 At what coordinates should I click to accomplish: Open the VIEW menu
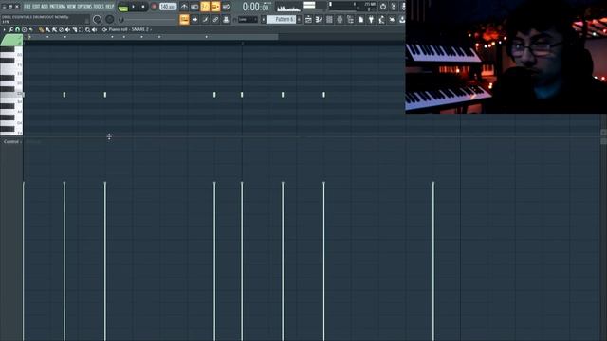[x=72, y=7]
